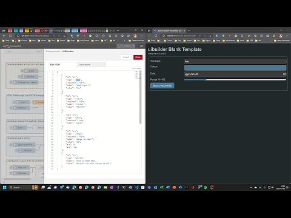291x218 pixels.
Task: Open the Spotify icon in the taskbar
Action: click(206, 187)
